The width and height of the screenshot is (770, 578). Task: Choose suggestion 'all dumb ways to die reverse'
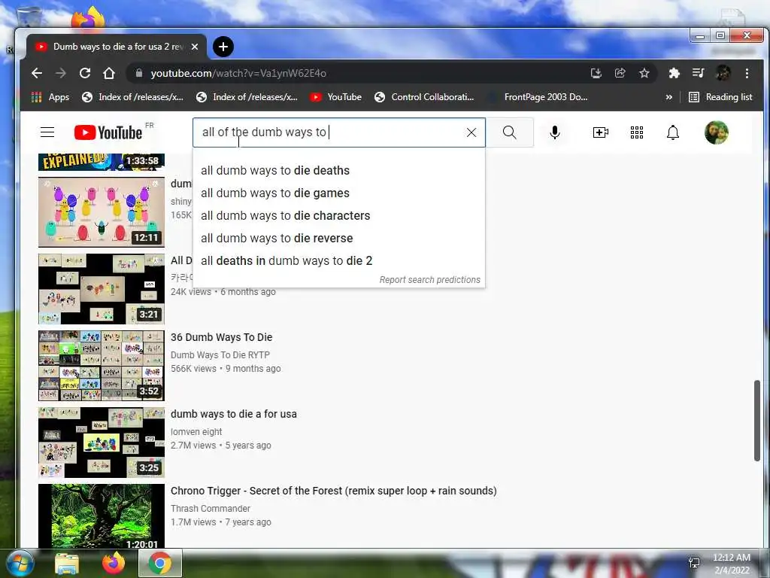pos(339,239)
